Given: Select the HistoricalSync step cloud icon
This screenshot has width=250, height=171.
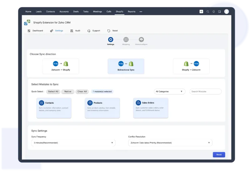Looking at the screenshot, I should coord(141,40).
